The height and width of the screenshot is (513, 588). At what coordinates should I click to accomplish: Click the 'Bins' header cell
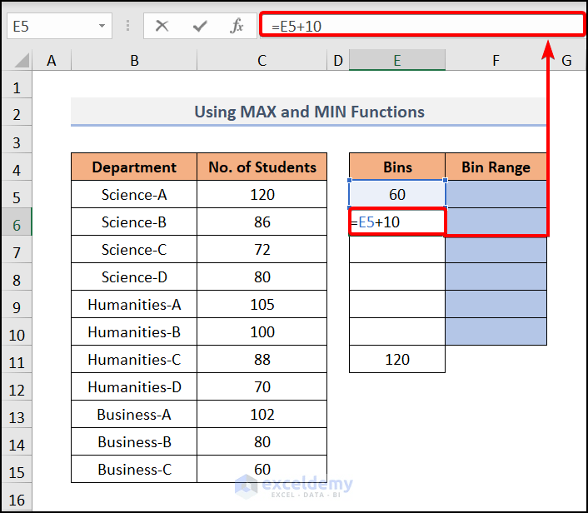pyautogui.click(x=397, y=167)
